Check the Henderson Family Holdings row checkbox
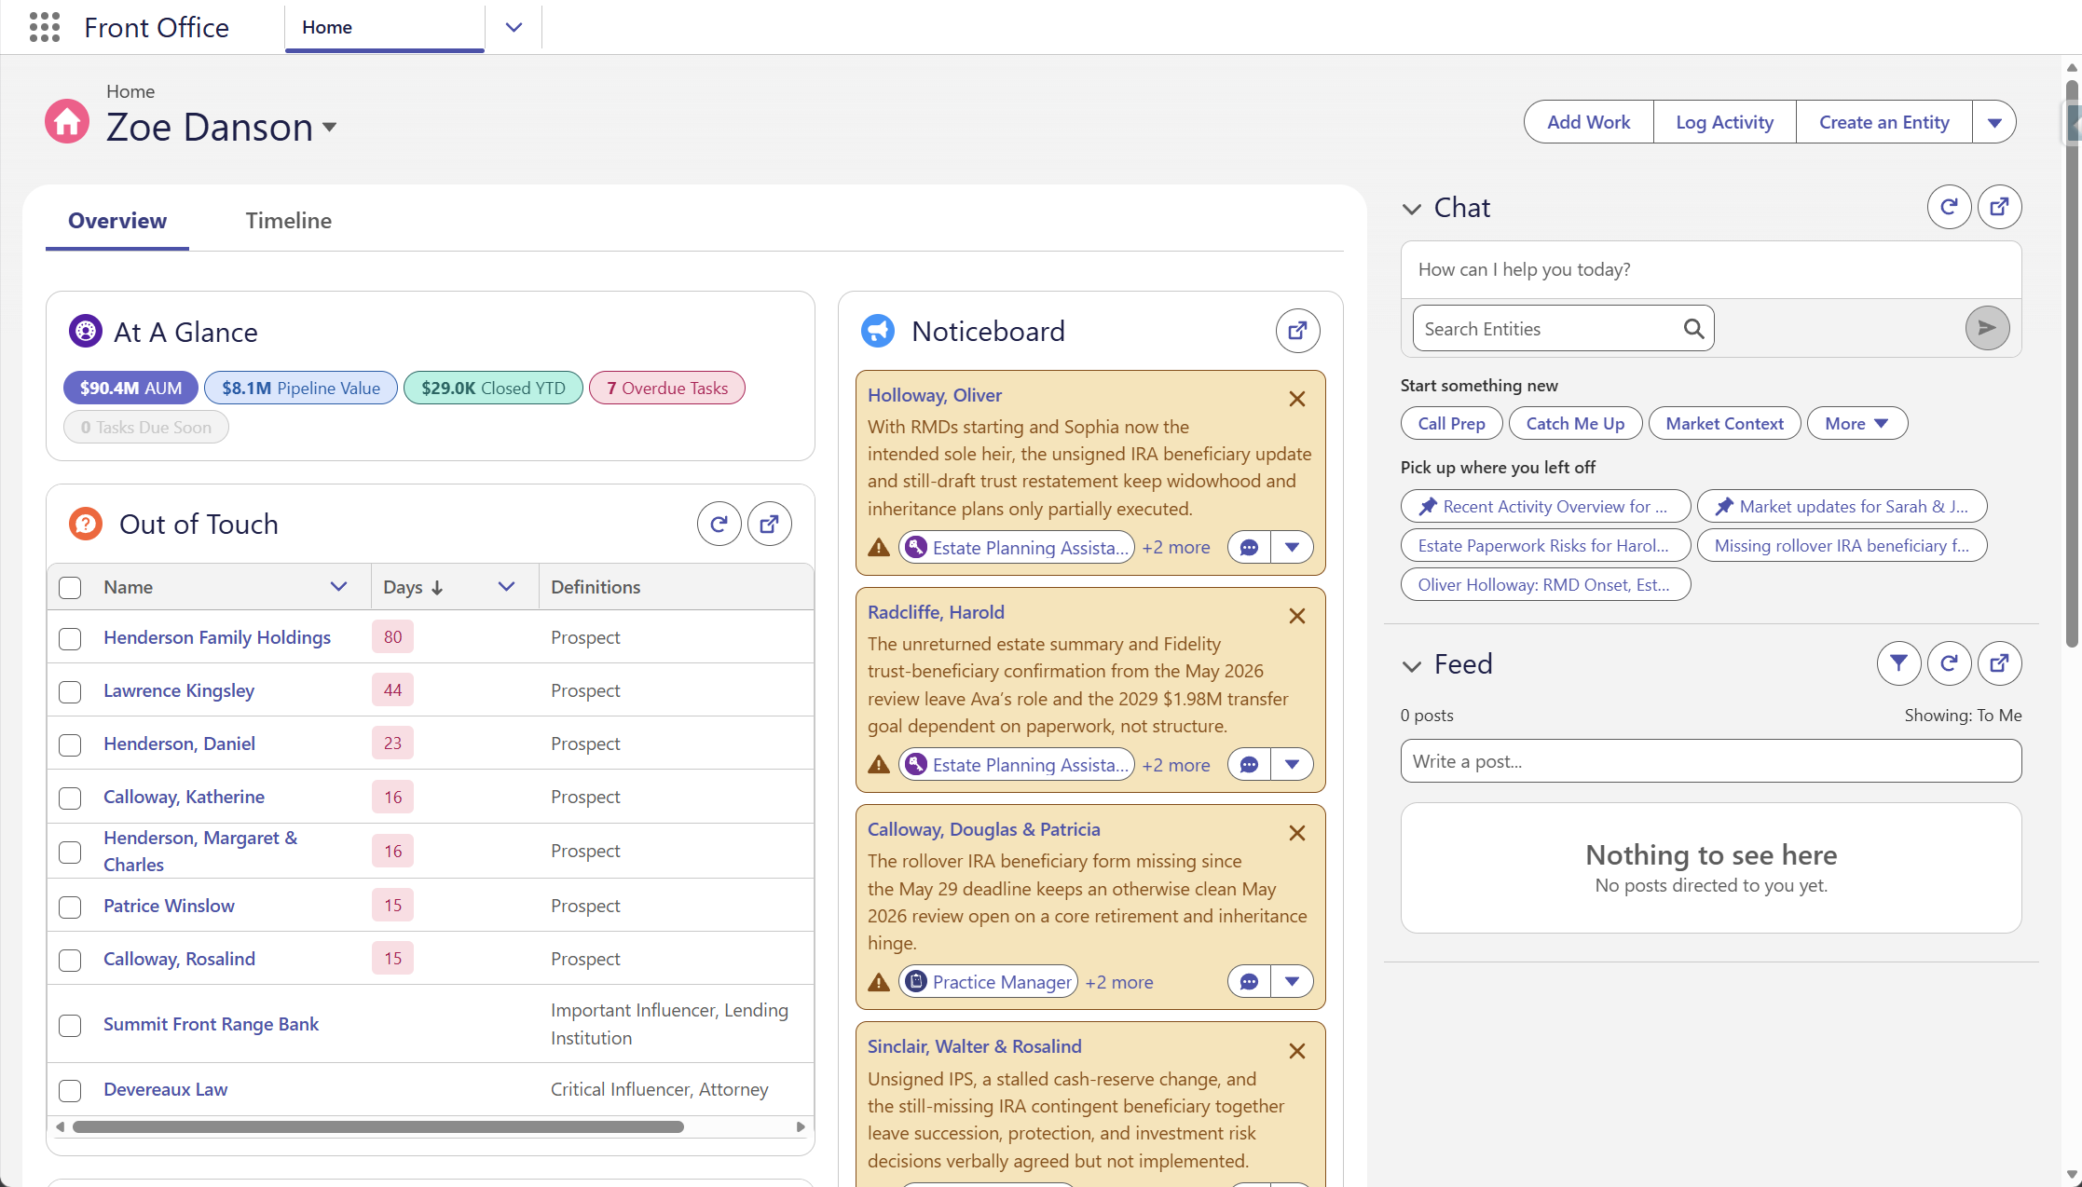Viewport: 2082px width, 1187px height. point(70,638)
